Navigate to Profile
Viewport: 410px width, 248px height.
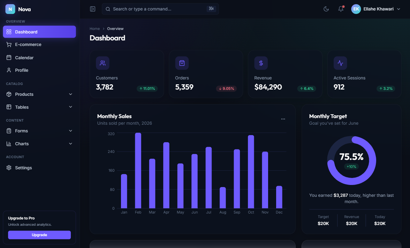coord(39,70)
